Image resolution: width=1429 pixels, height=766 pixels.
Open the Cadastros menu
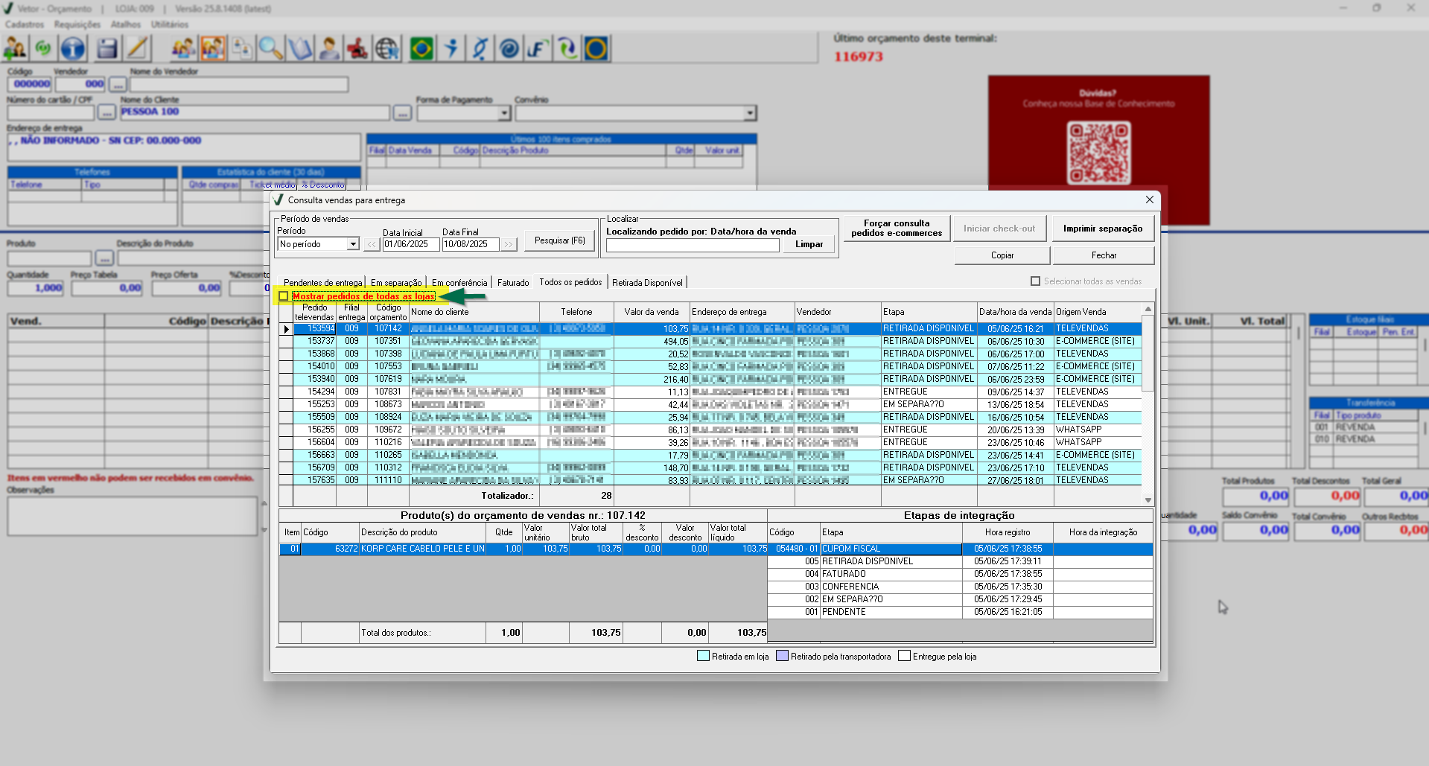click(25, 25)
